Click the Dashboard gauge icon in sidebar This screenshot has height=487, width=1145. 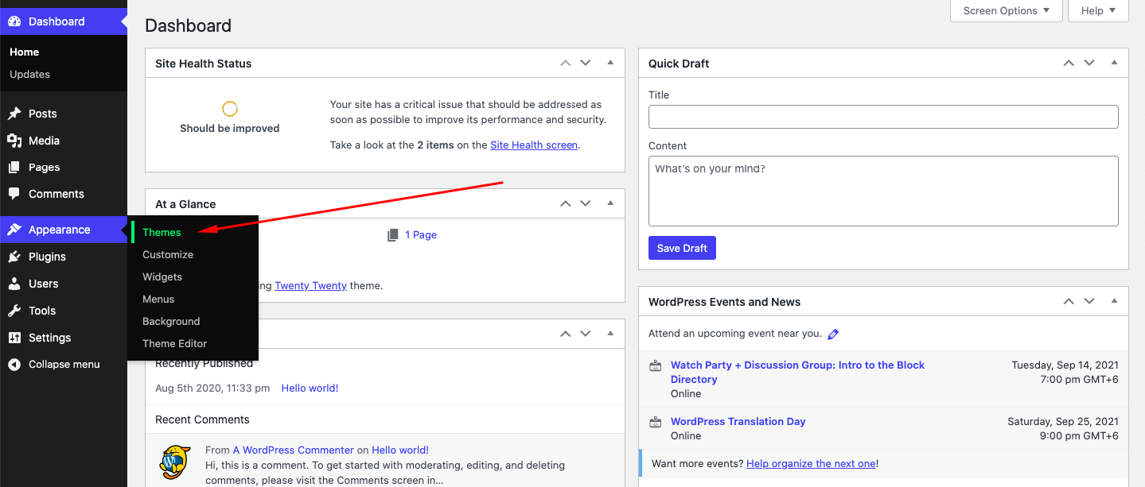(14, 21)
